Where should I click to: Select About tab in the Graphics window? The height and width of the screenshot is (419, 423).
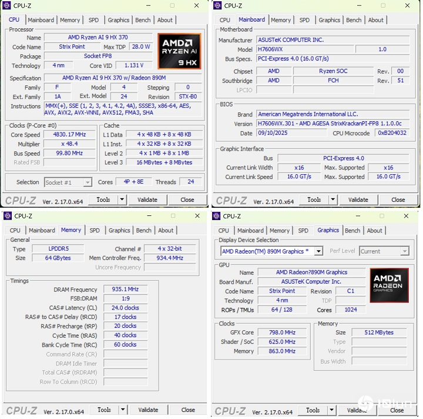[x=375, y=231]
